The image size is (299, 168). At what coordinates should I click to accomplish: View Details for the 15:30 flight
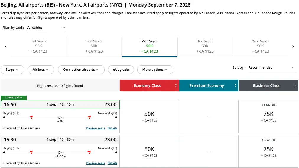click(x=112, y=163)
